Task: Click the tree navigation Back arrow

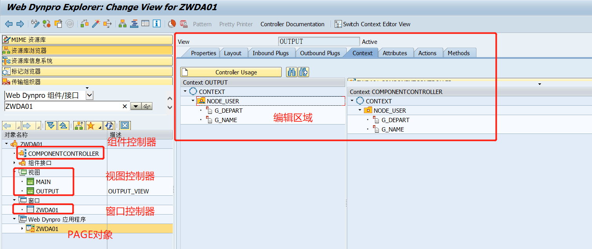Action: [7, 125]
